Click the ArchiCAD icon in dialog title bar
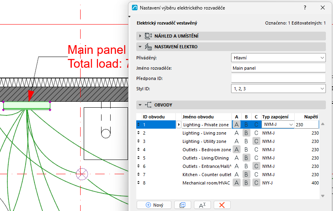Viewport: 333px width, 211px height. pyautogui.click(x=135, y=8)
